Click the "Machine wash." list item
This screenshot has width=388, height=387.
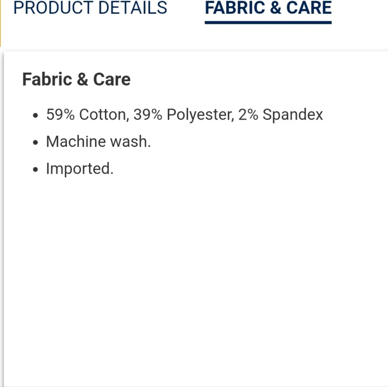(x=98, y=142)
